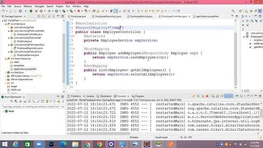Click the lightbulb icon in Boot Dashboard toolbar
Image resolution: width=263 pixels, height=148 pixels.
47,102
